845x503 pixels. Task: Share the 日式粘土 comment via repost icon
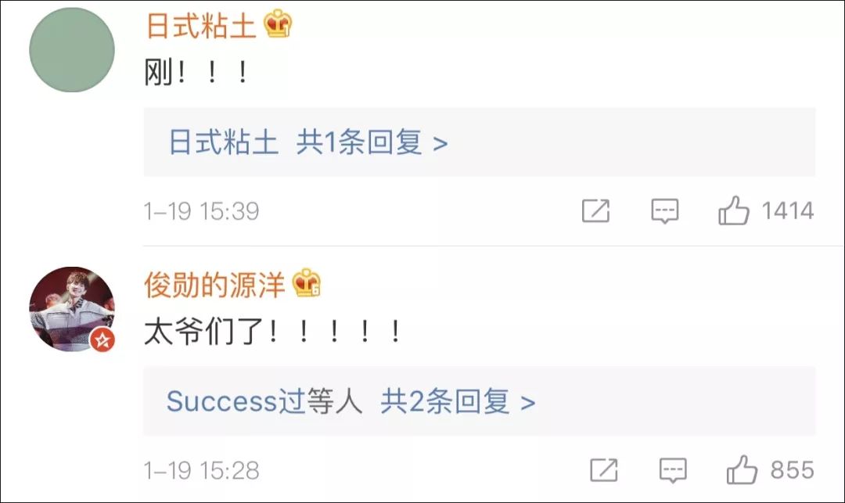(x=595, y=210)
